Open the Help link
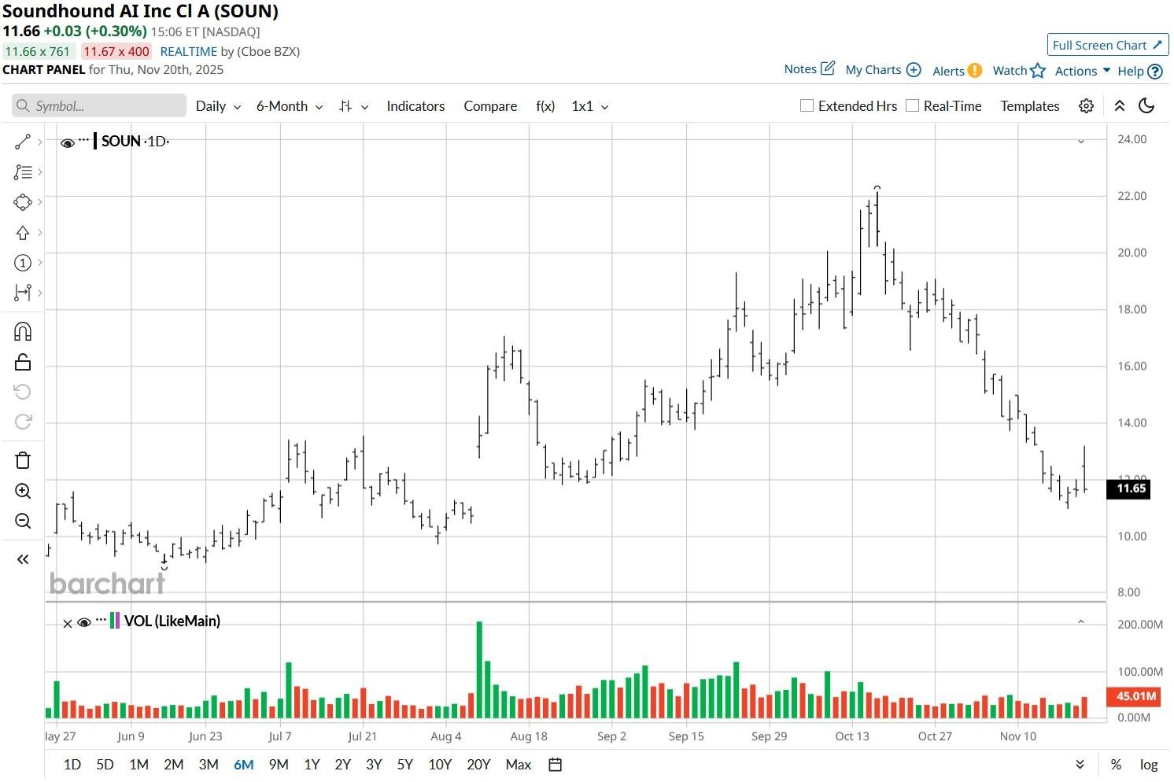The image size is (1174, 782). (1140, 72)
